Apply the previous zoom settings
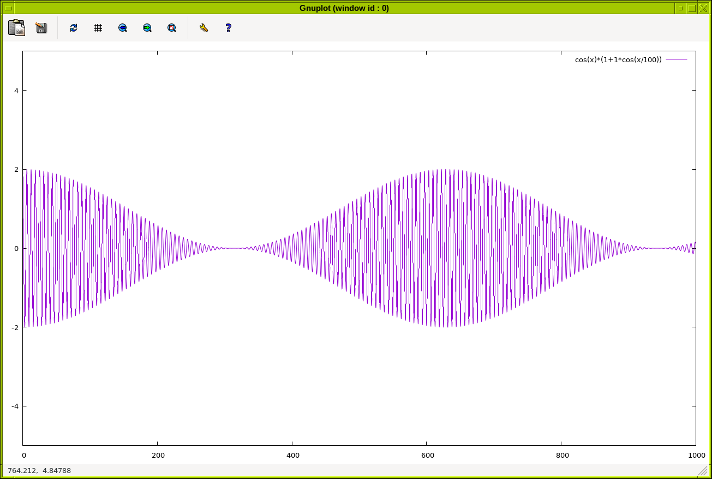The width and height of the screenshot is (712, 479). click(x=123, y=28)
